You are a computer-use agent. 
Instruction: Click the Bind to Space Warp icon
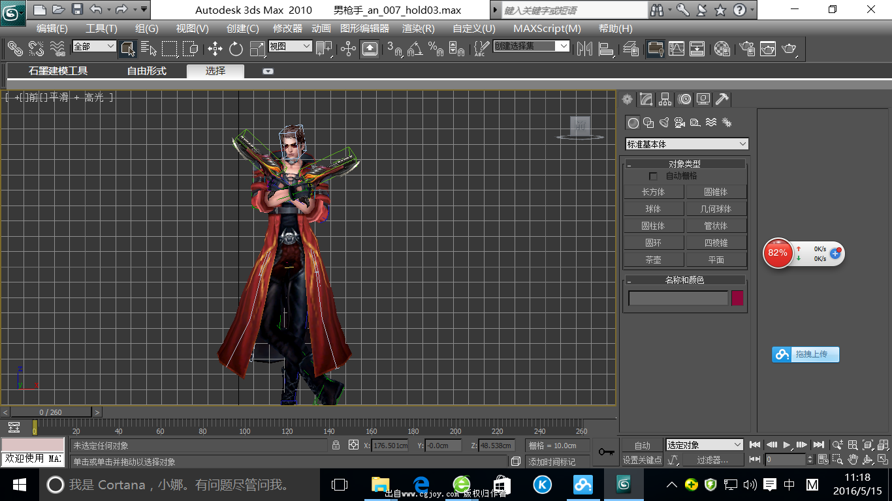point(57,48)
